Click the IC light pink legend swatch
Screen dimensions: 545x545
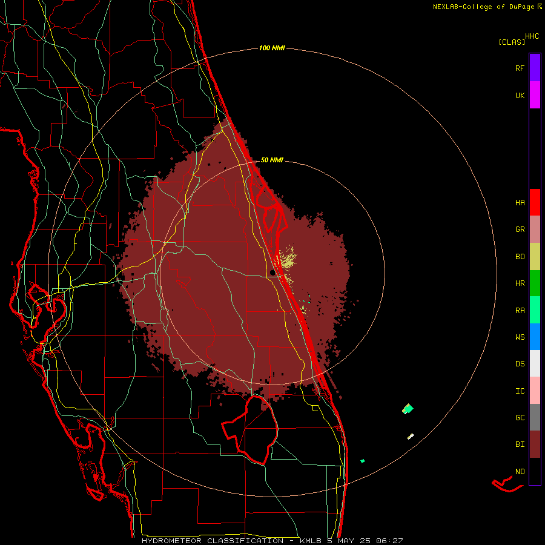(535, 391)
